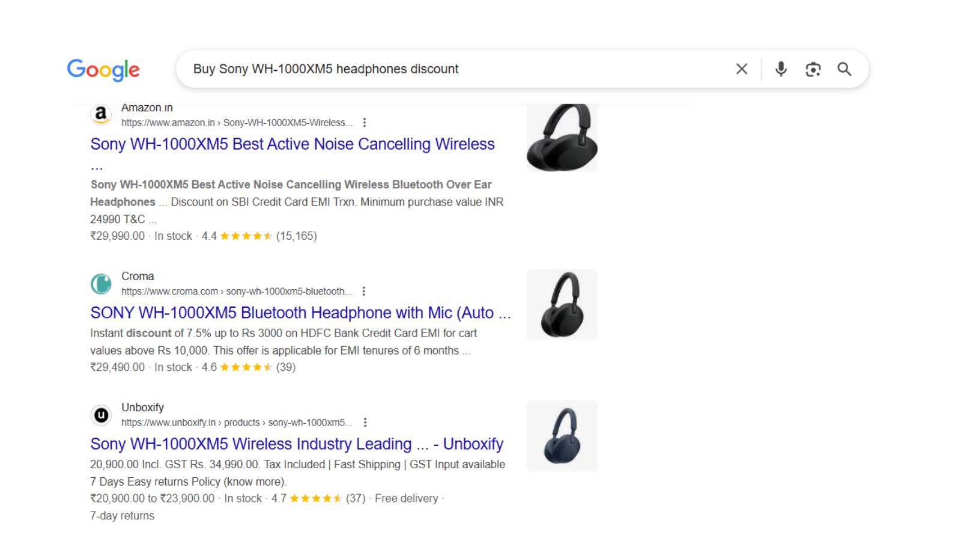
Task: Click the Unboxify URL breadcrumb
Action: [x=236, y=423]
